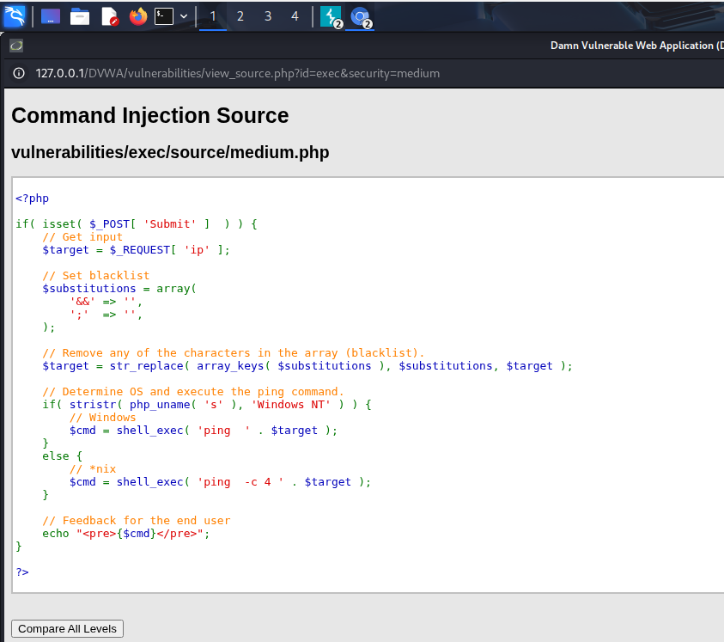The width and height of the screenshot is (724, 642).
Task: Click the str_replace line in source code
Action: tap(307, 365)
